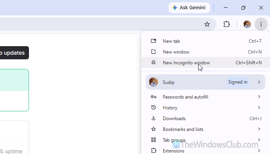Close the Chrome three-dot menu button
The width and height of the screenshot is (270, 154).
tap(261, 24)
